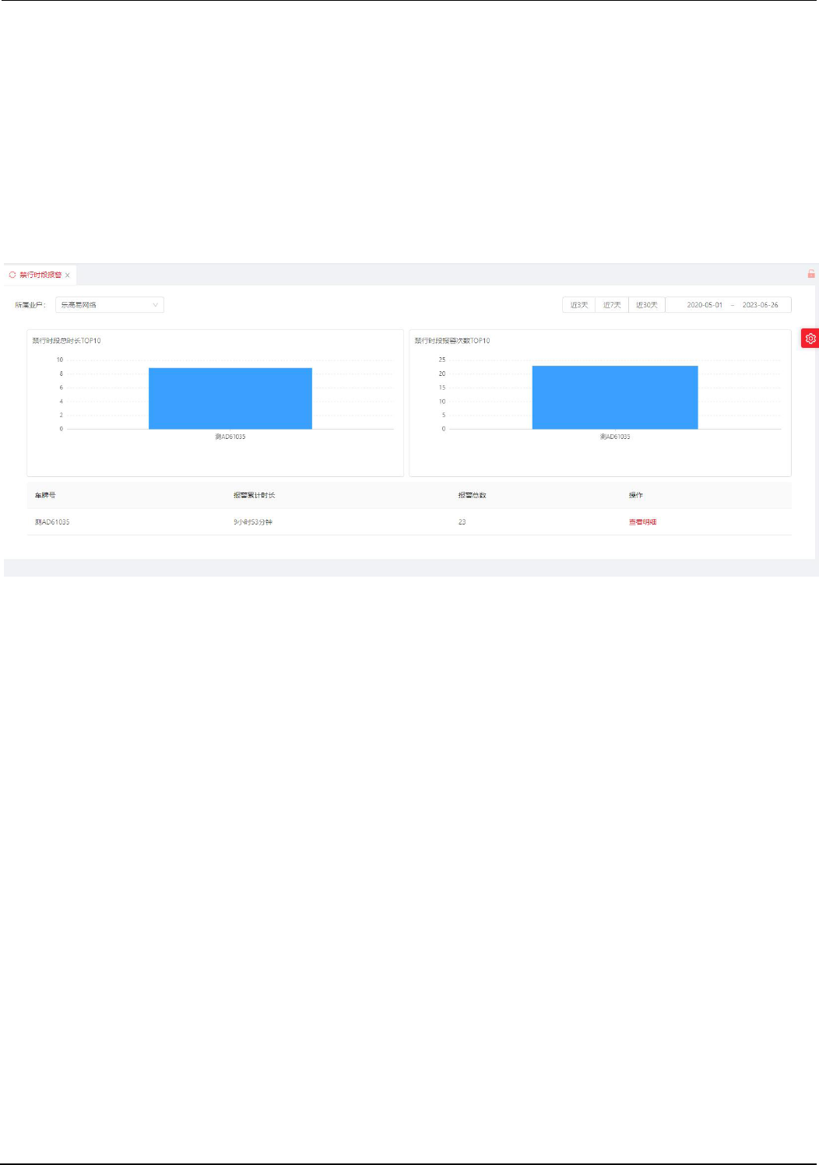The width and height of the screenshot is (819, 1165).
Task: Switch to the 禁行时段报警 tab
Action: [x=40, y=275]
